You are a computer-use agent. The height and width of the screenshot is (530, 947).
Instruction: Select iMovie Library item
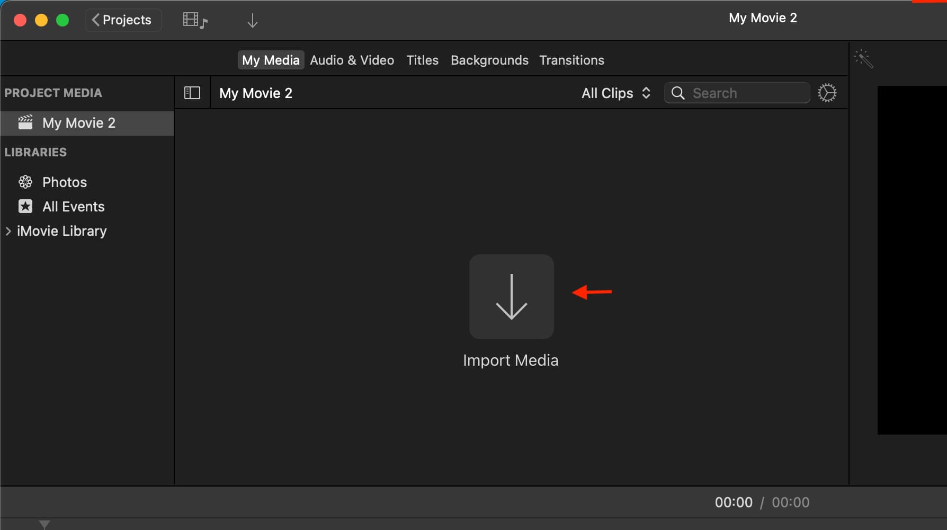point(62,231)
